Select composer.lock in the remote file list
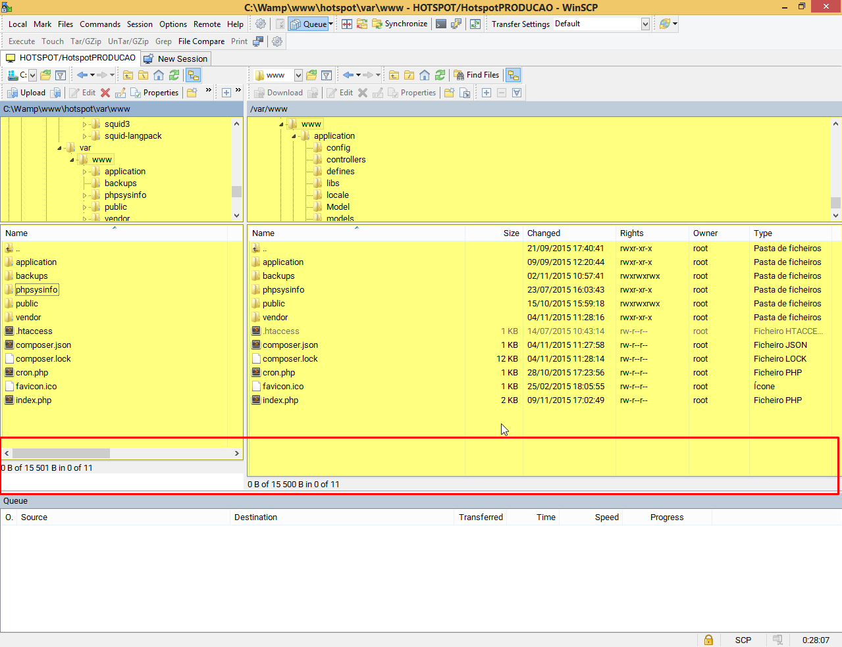Viewport: 842px width, 647px height. (x=290, y=359)
